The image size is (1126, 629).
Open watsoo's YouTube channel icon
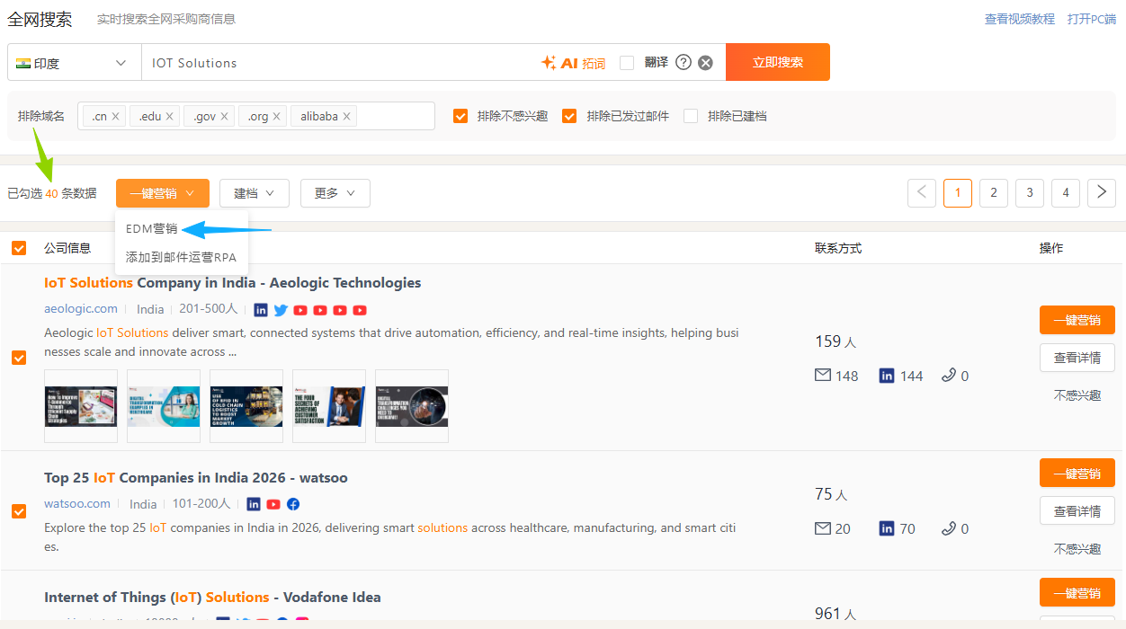pyautogui.click(x=273, y=504)
